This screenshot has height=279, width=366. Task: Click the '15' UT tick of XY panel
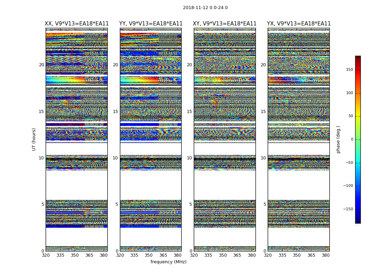(x=190, y=111)
